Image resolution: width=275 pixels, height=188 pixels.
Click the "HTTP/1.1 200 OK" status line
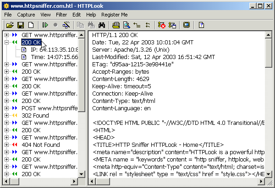115,35
